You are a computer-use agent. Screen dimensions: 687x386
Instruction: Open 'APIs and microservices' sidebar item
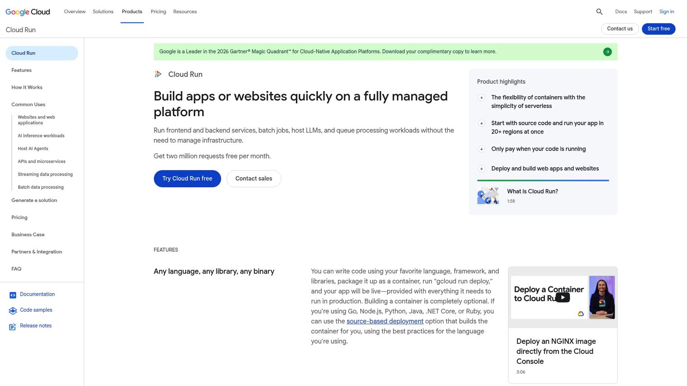[x=41, y=161]
